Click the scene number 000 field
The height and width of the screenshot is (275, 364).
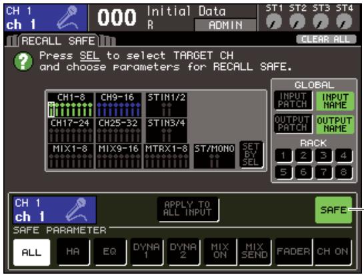tap(117, 17)
